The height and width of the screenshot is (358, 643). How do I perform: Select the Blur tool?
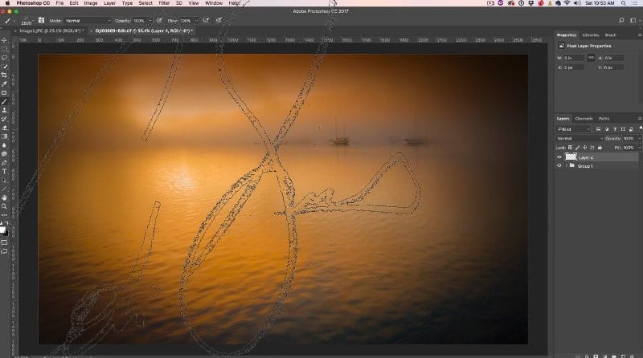pyautogui.click(x=4, y=145)
